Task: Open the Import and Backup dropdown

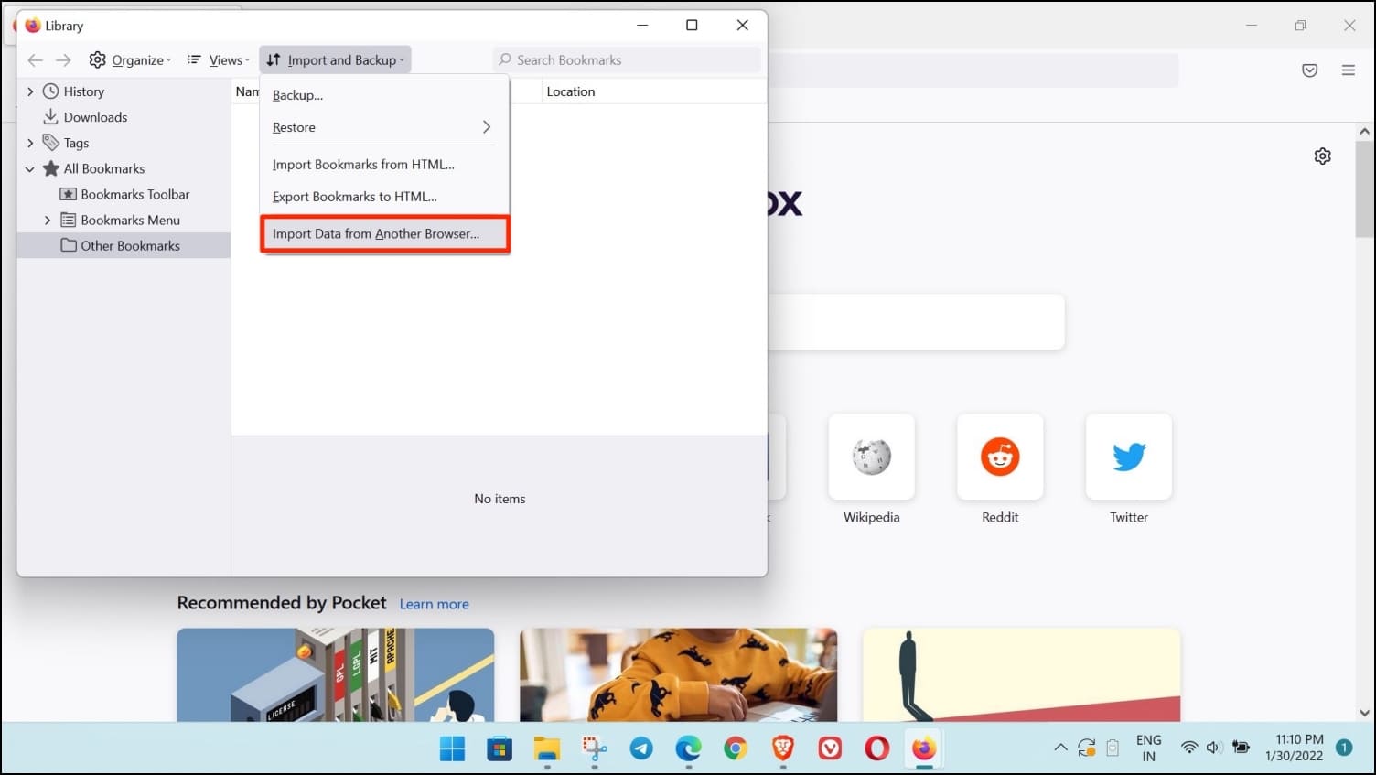Action: pyautogui.click(x=335, y=59)
